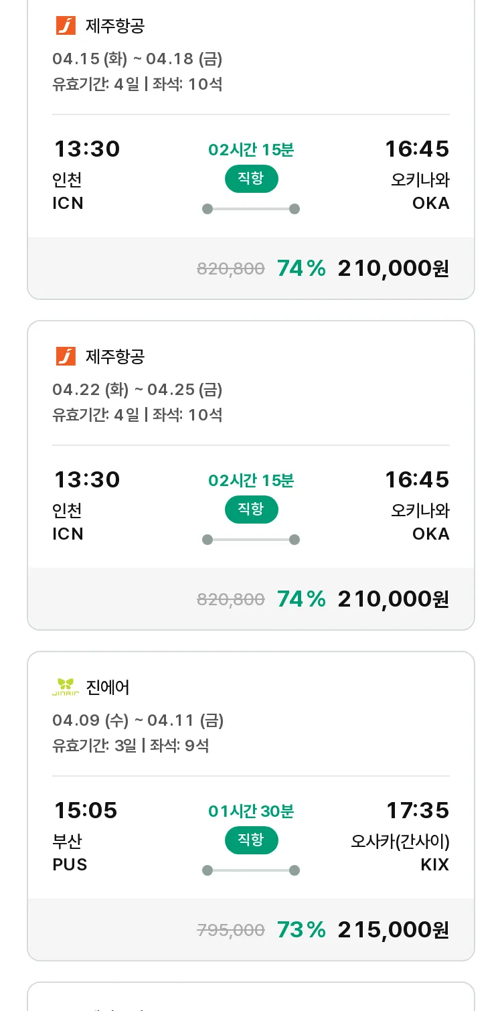The height and width of the screenshot is (1011, 502).
Task: Tap 직항 badge on Busan to Osaka flight
Action: click(x=251, y=840)
